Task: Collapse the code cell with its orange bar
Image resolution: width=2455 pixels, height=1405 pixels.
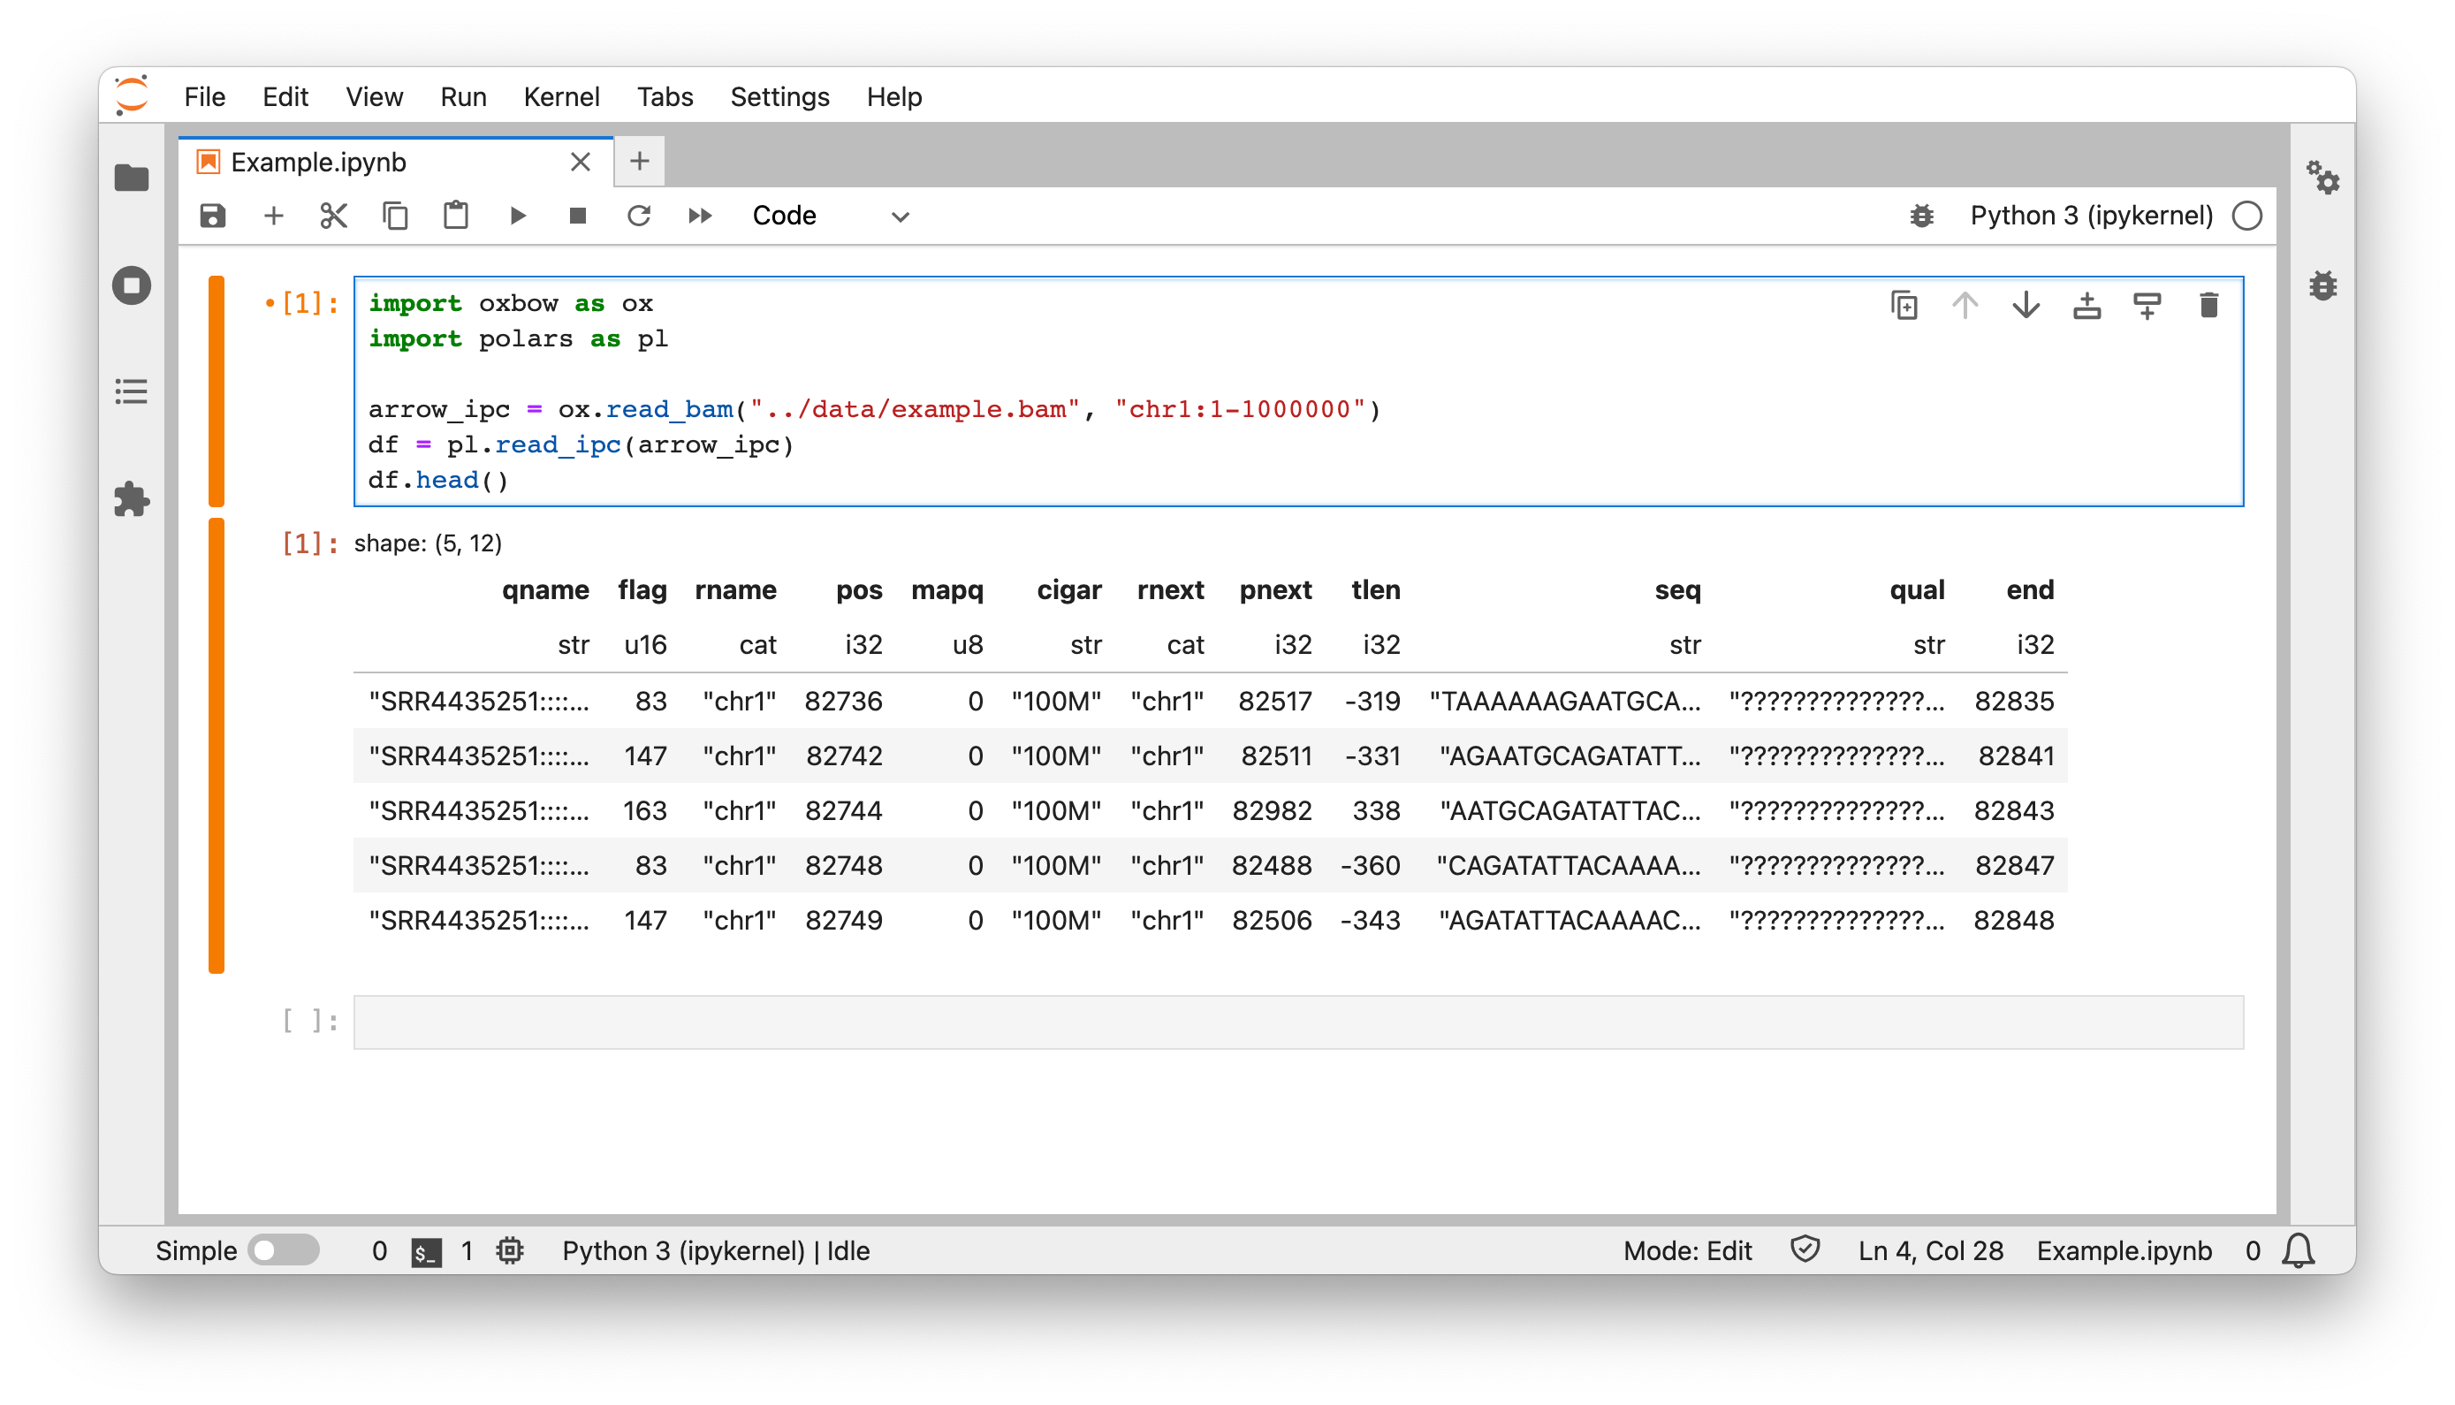Action: 217,391
